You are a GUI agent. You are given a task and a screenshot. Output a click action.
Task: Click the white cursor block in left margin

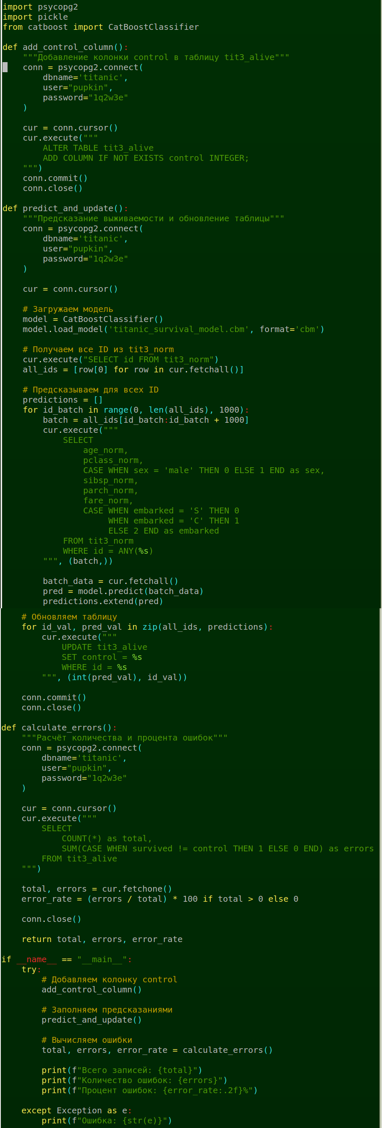[x=5, y=68]
